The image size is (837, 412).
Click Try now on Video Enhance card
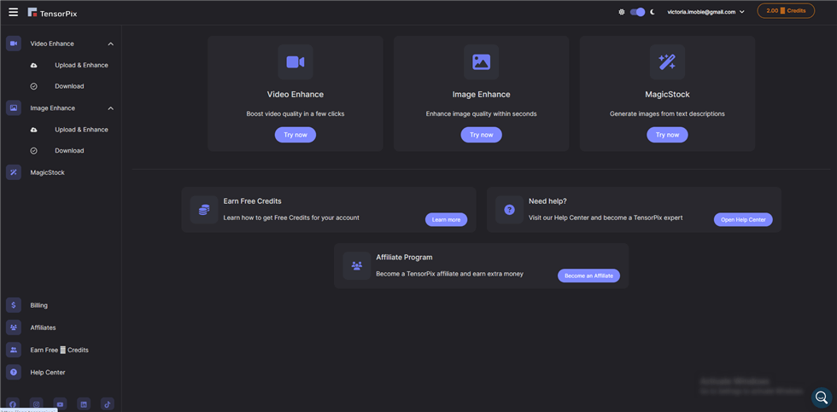point(296,135)
